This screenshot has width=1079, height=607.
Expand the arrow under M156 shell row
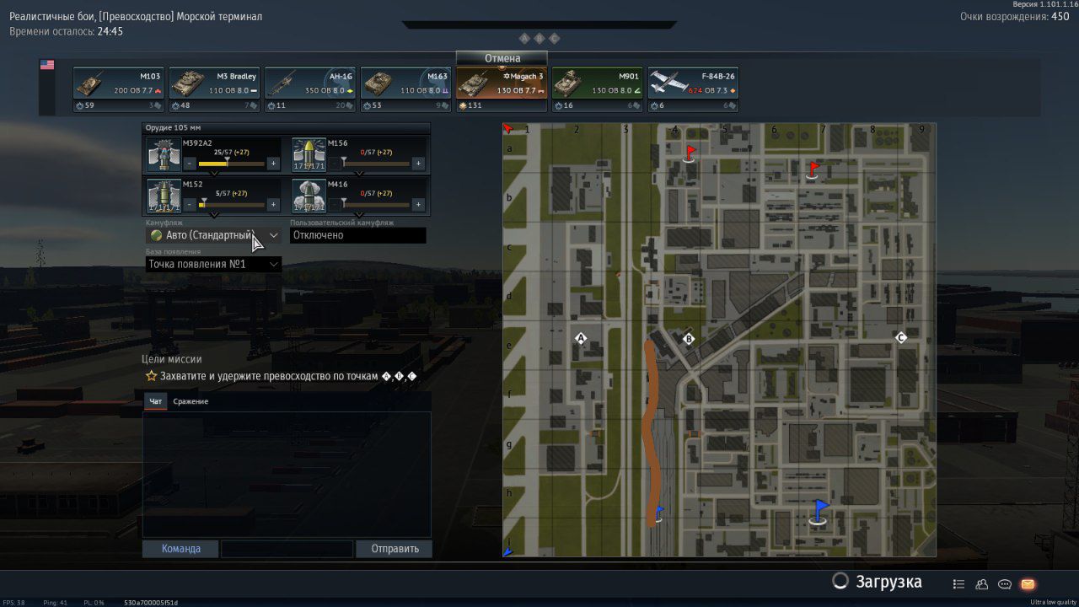coord(359,174)
